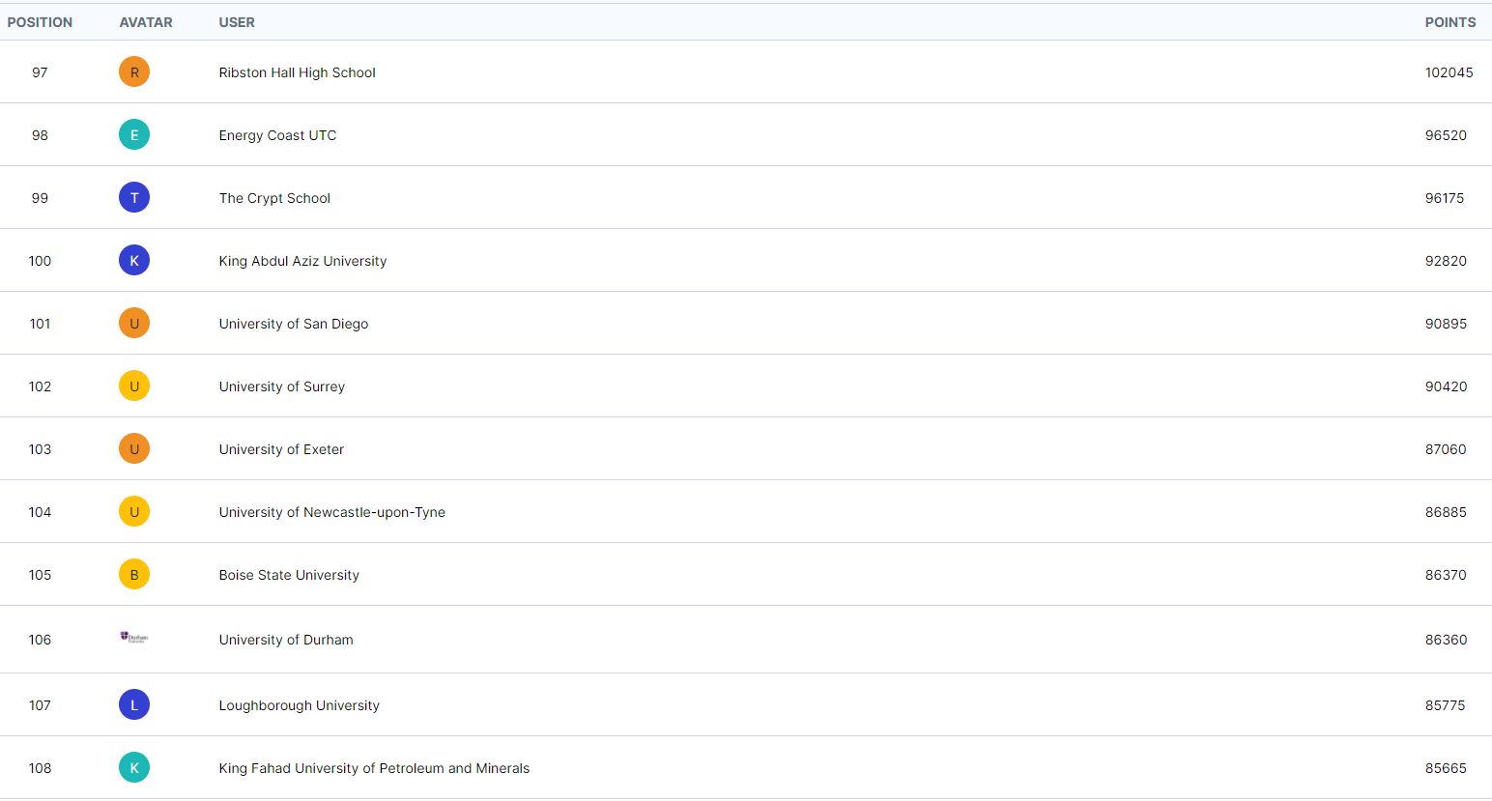This screenshot has height=801, width=1492.
Task: Click points value 86885
Action: click(x=1446, y=512)
